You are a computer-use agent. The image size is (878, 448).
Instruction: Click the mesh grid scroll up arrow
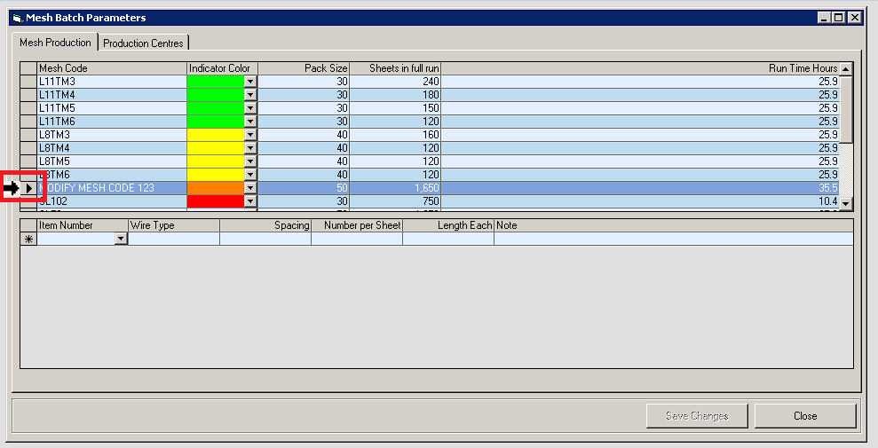[x=845, y=69]
